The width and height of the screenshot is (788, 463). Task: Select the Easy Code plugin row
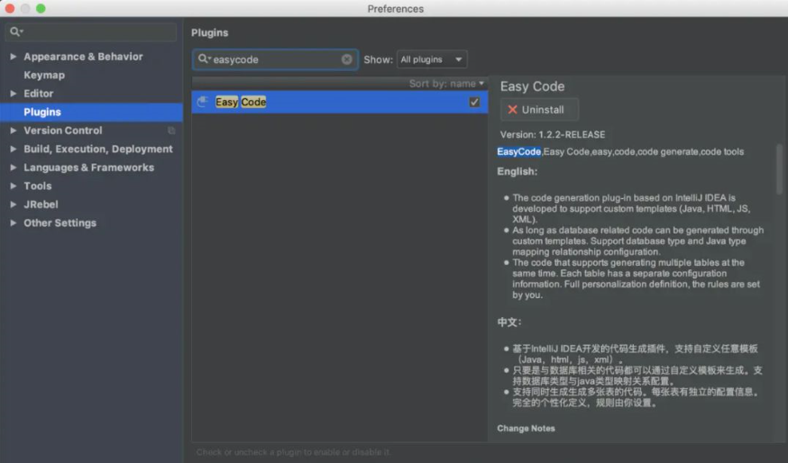340,102
